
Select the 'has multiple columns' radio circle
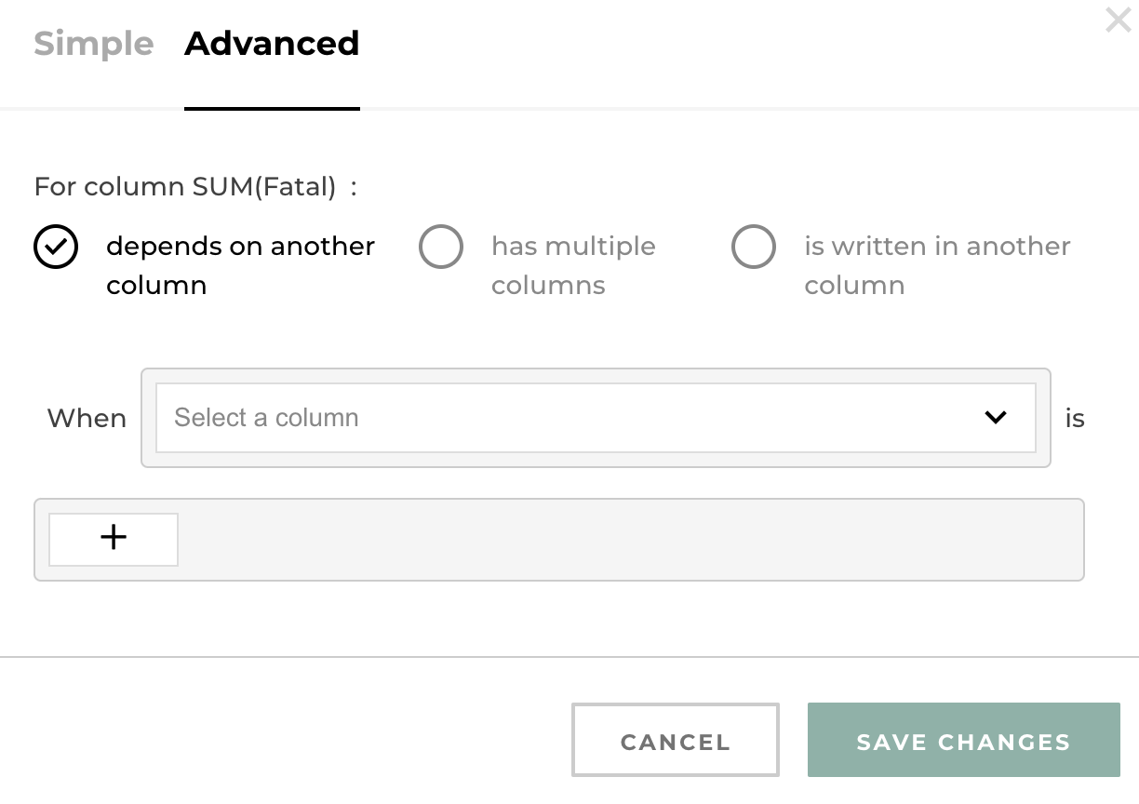[441, 247]
